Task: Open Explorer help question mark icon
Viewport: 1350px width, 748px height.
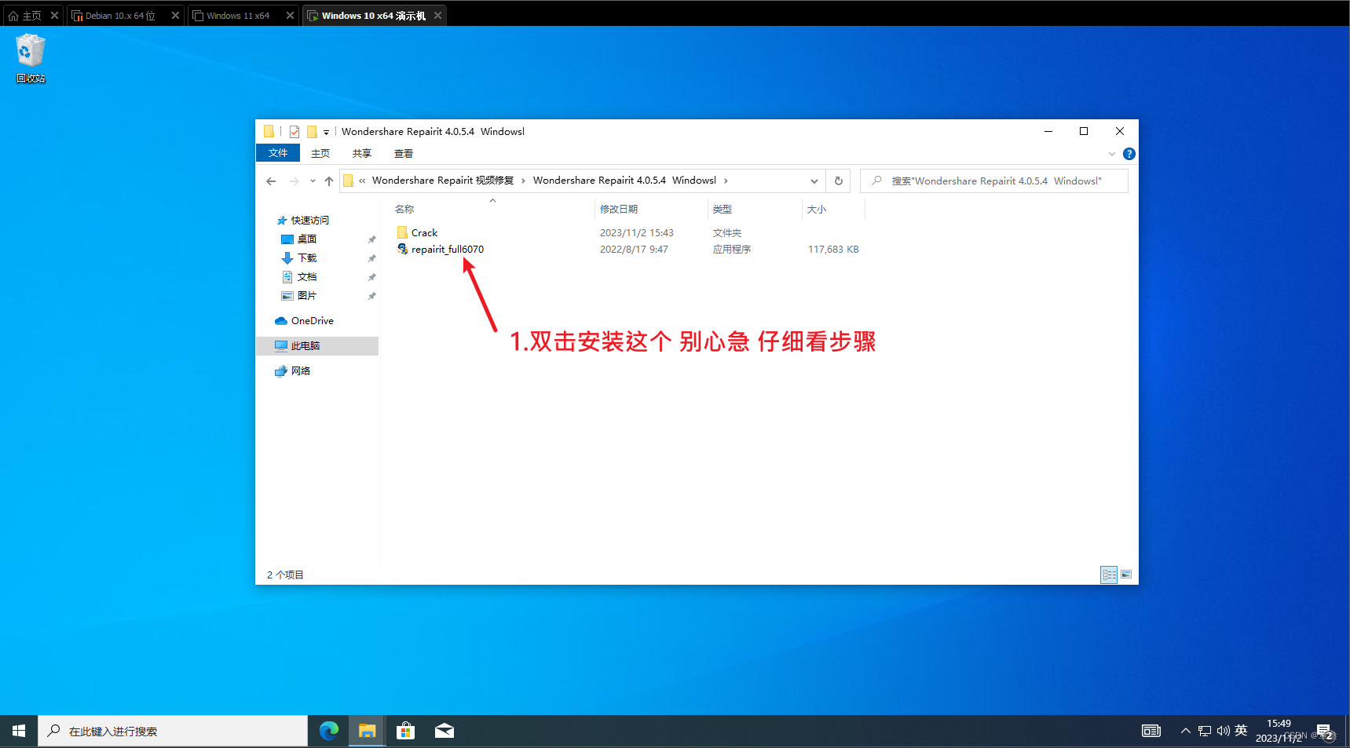Action: point(1129,154)
